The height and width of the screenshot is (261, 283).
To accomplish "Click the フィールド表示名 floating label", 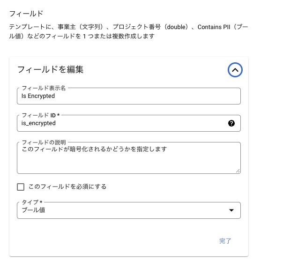I will pos(44,88).
